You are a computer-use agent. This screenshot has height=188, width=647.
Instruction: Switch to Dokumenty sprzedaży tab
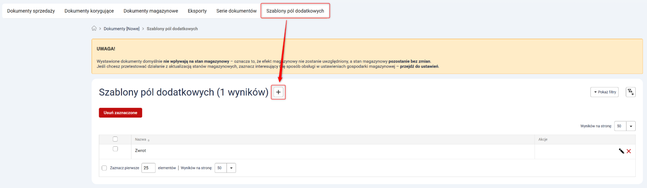click(x=31, y=11)
